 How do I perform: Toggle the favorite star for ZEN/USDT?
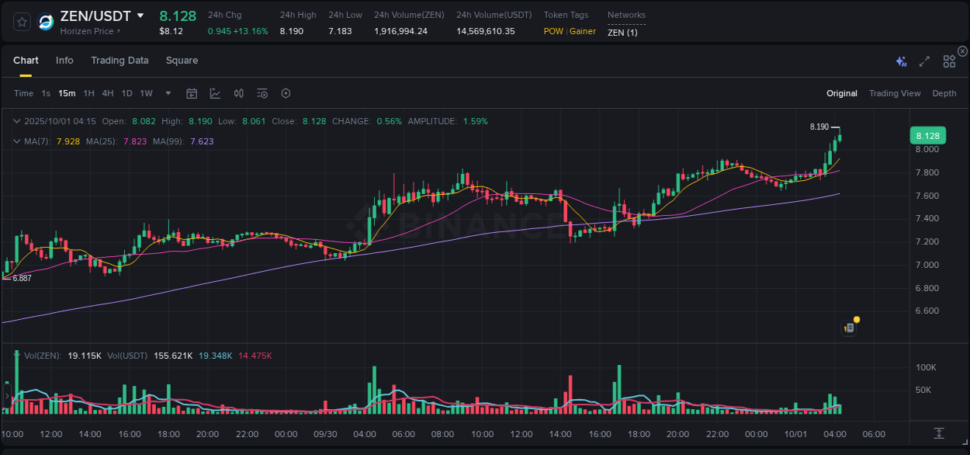click(21, 22)
